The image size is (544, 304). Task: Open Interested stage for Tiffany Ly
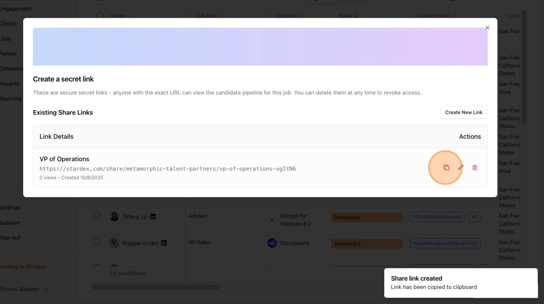pos(367,217)
